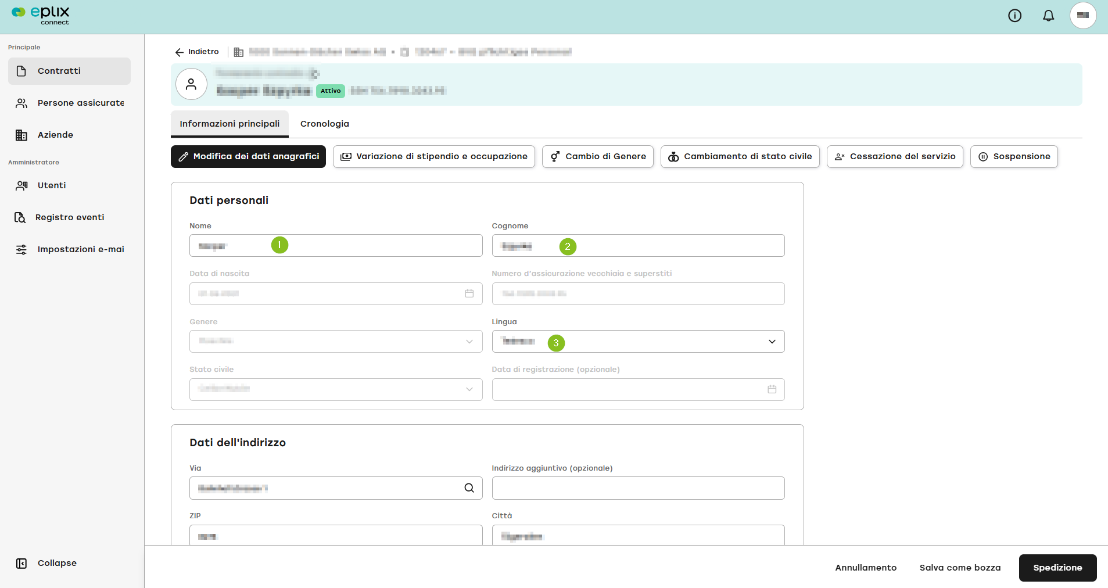This screenshot has height=588, width=1108.
Task: Collapse the sidebar via the Collapse label
Action: pyautogui.click(x=57, y=563)
